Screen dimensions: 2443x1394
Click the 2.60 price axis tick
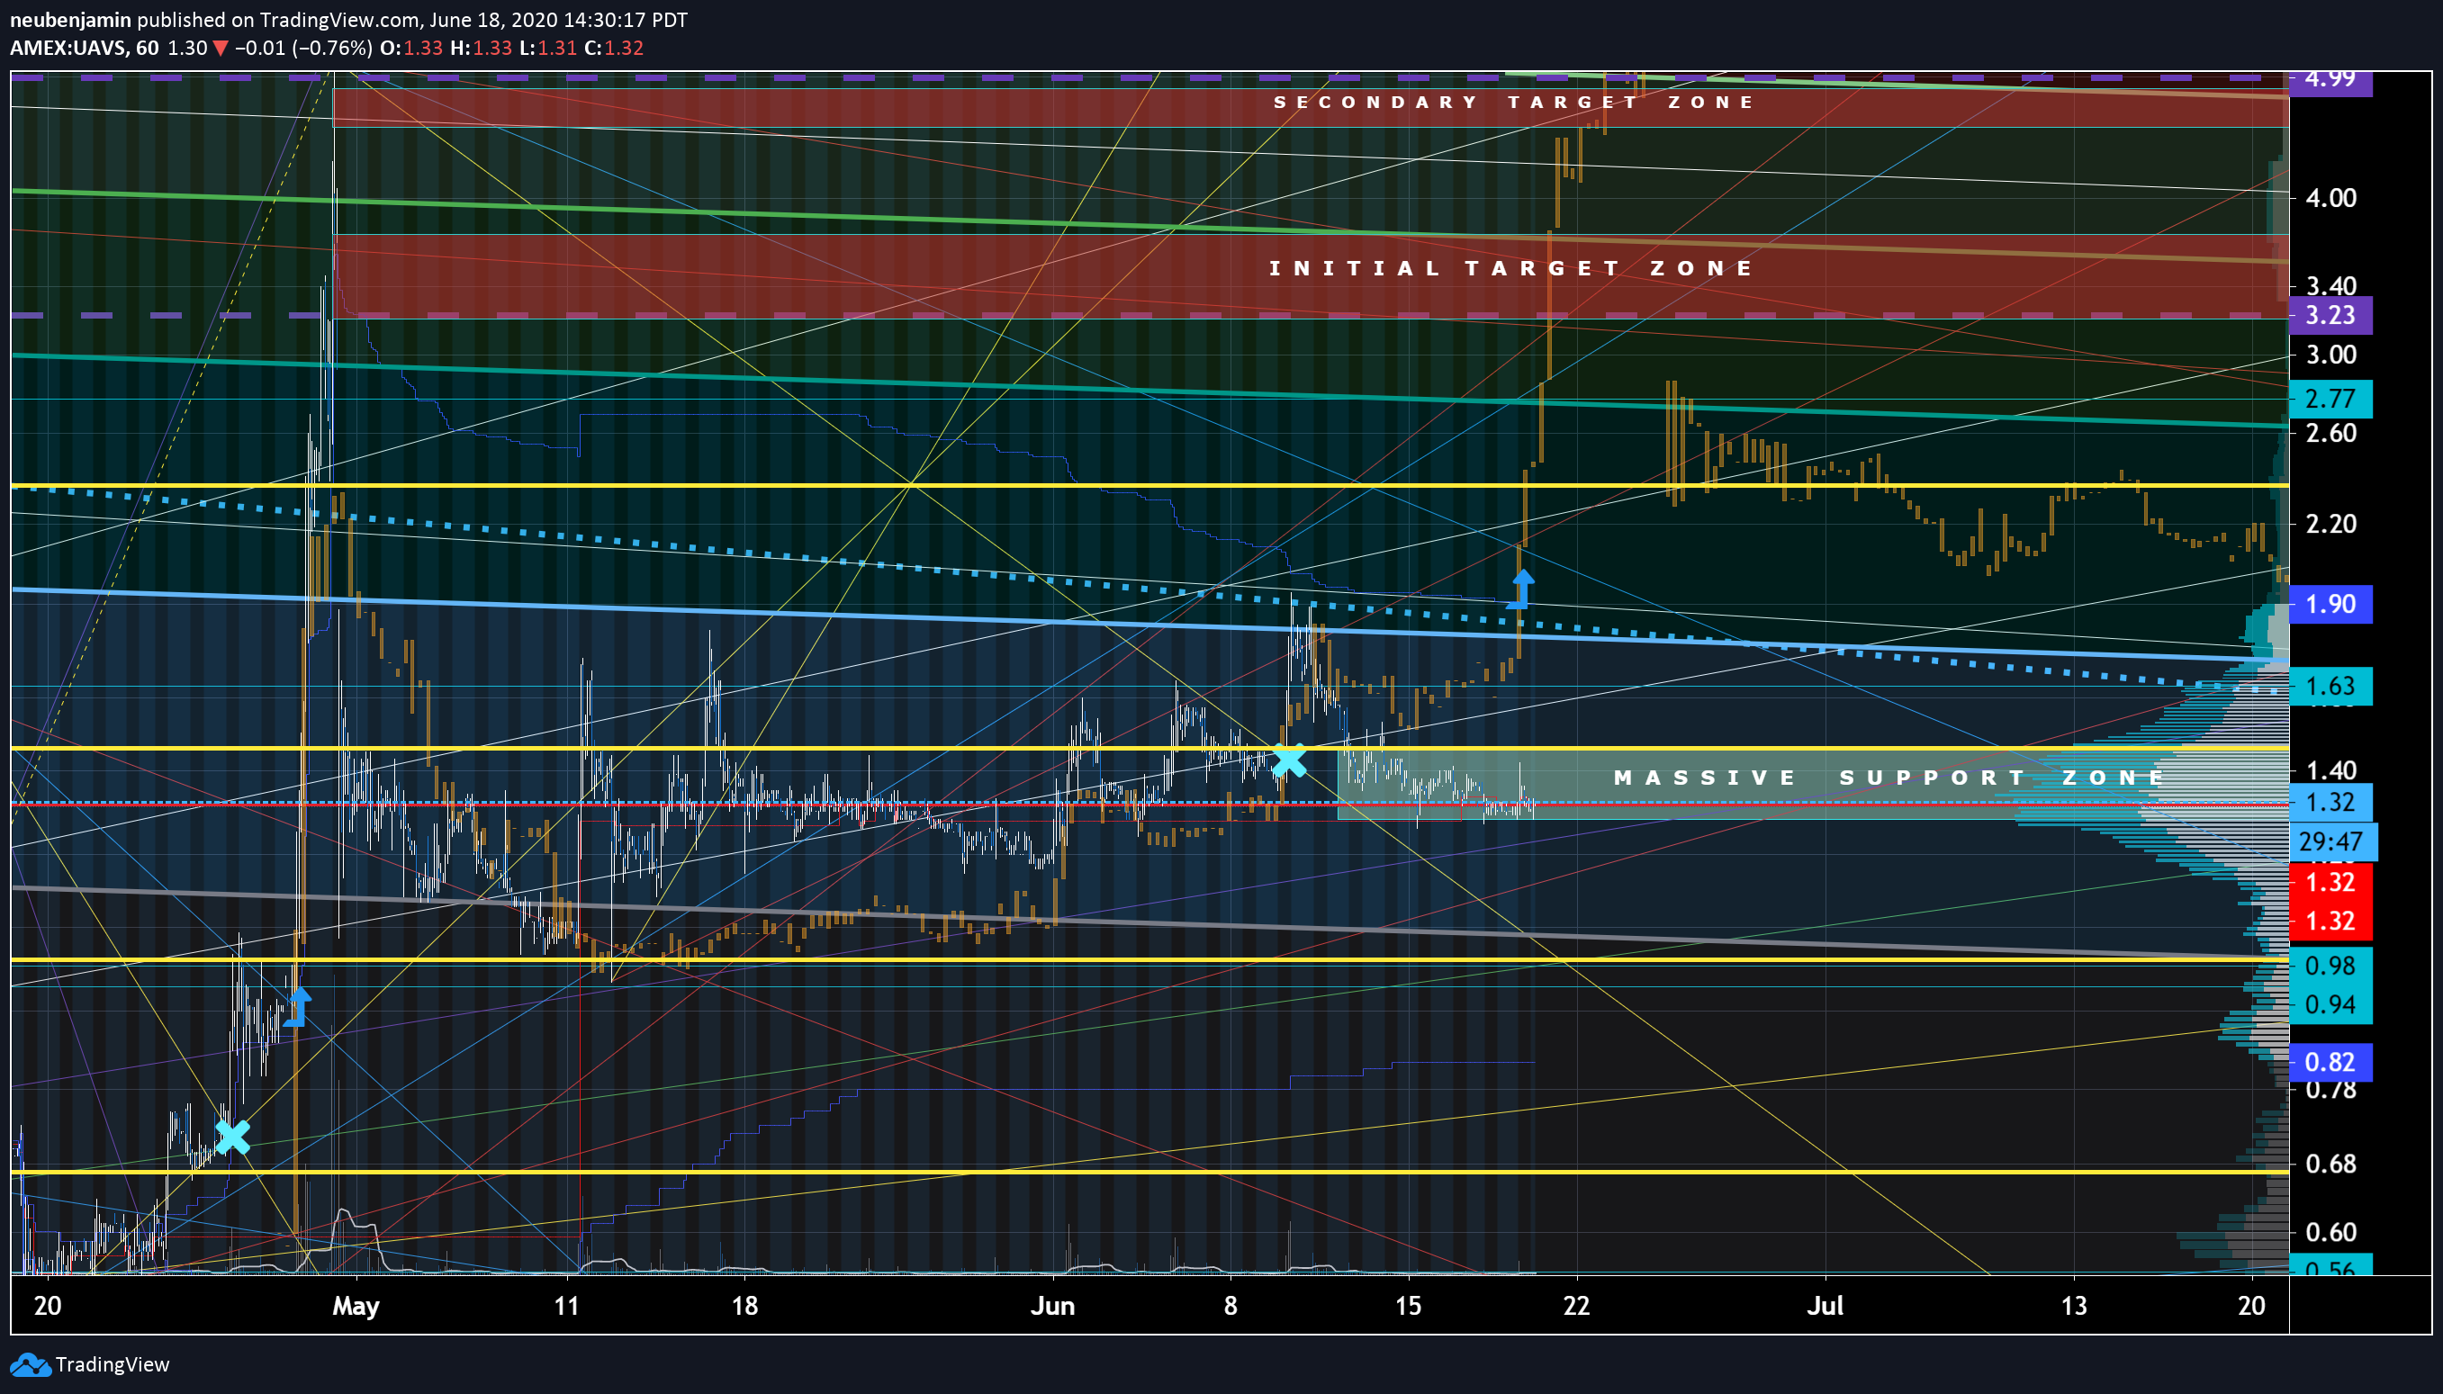pyautogui.click(x=2331, y=433)
